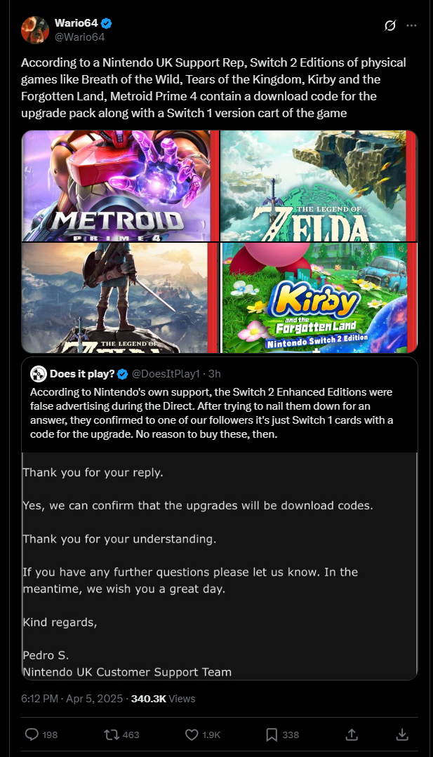Click the share upload arrow icon
The height and width of the screenshot is (757, 433).
coord(352,735)
